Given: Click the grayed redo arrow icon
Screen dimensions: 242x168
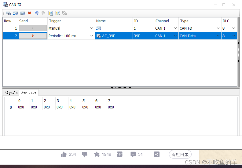Looking at the screenshot, I should [43, 13].
